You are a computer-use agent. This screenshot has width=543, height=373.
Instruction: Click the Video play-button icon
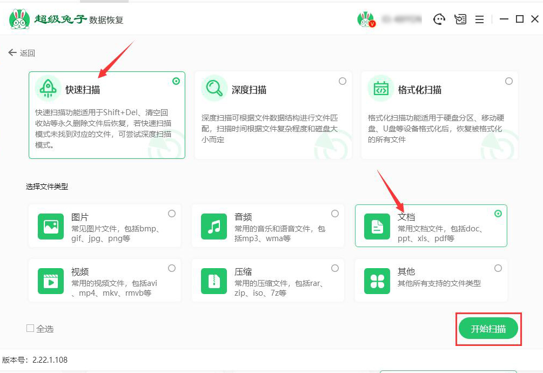point(50,280)
